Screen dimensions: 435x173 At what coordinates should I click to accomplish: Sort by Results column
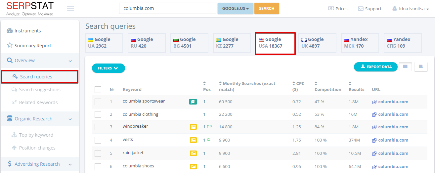356,87
